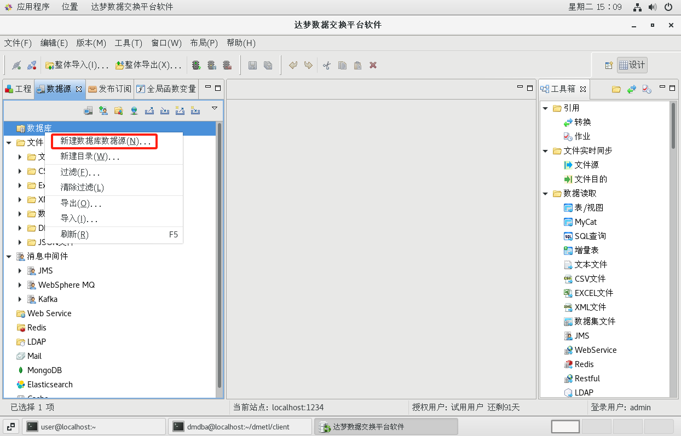Screen dimensions: 681x436
Task: Select the 设计 perspective button
Action: (632, 65)
